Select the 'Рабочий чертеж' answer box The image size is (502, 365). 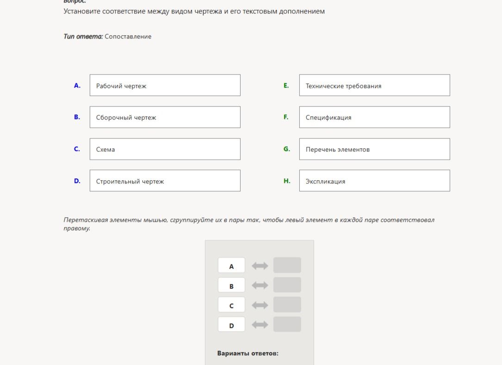[165, 85]
